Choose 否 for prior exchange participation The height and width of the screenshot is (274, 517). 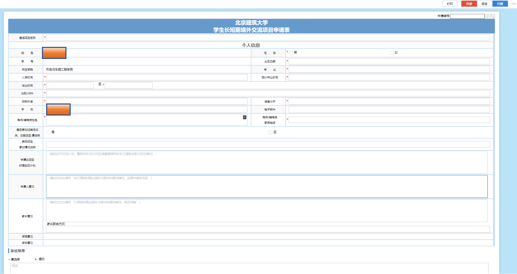[x=270, y=132]
